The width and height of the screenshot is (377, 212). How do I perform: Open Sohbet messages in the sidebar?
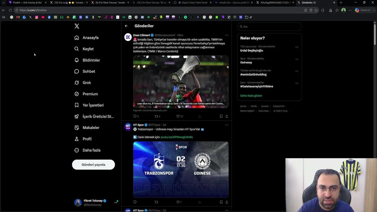tap(85, 71)
